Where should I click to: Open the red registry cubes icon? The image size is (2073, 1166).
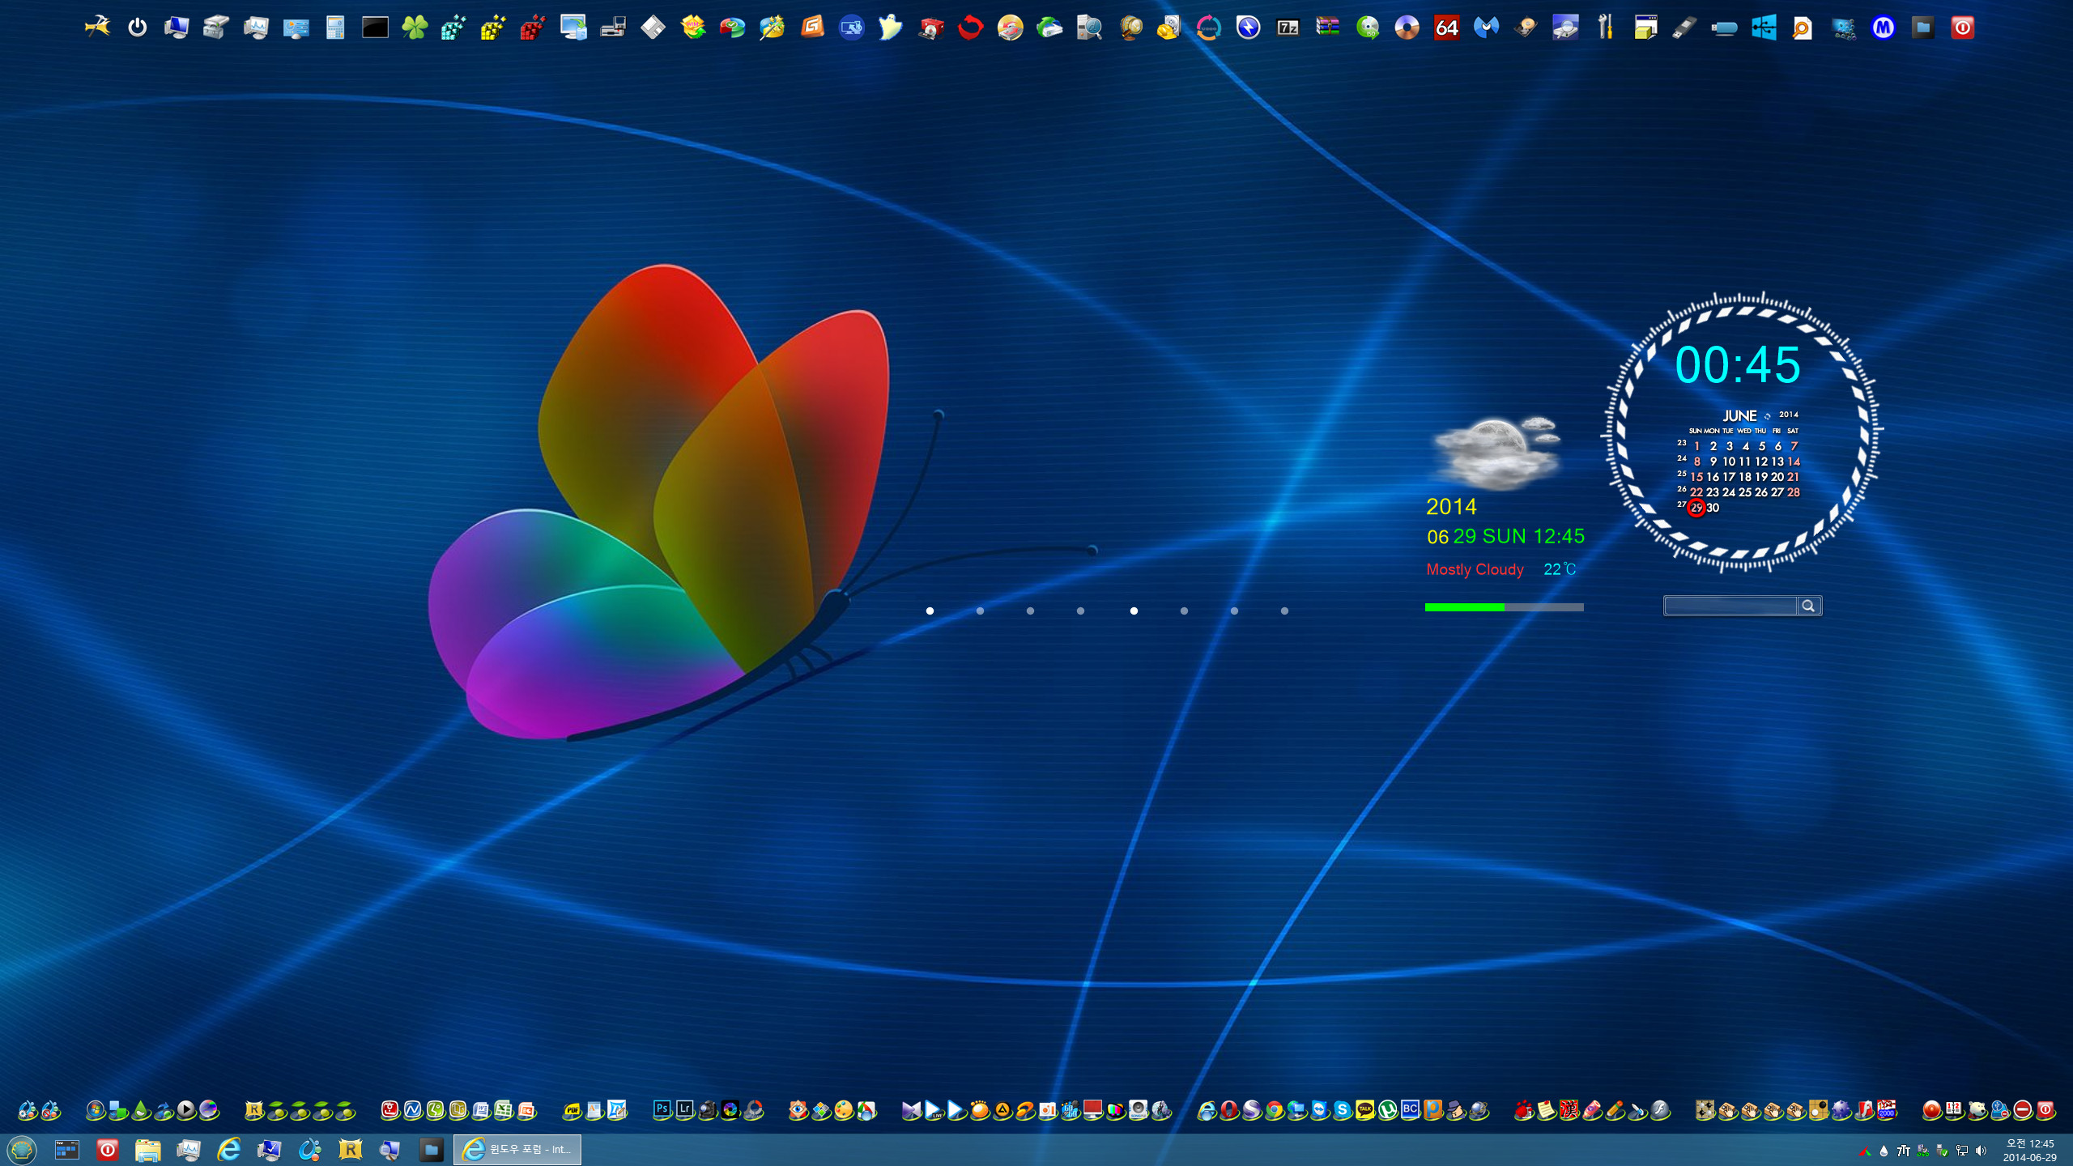(533, 28)
